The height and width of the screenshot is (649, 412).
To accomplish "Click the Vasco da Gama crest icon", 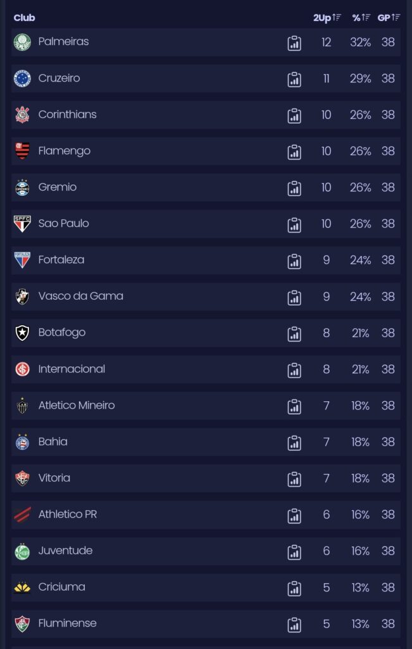I will (23, 296).
